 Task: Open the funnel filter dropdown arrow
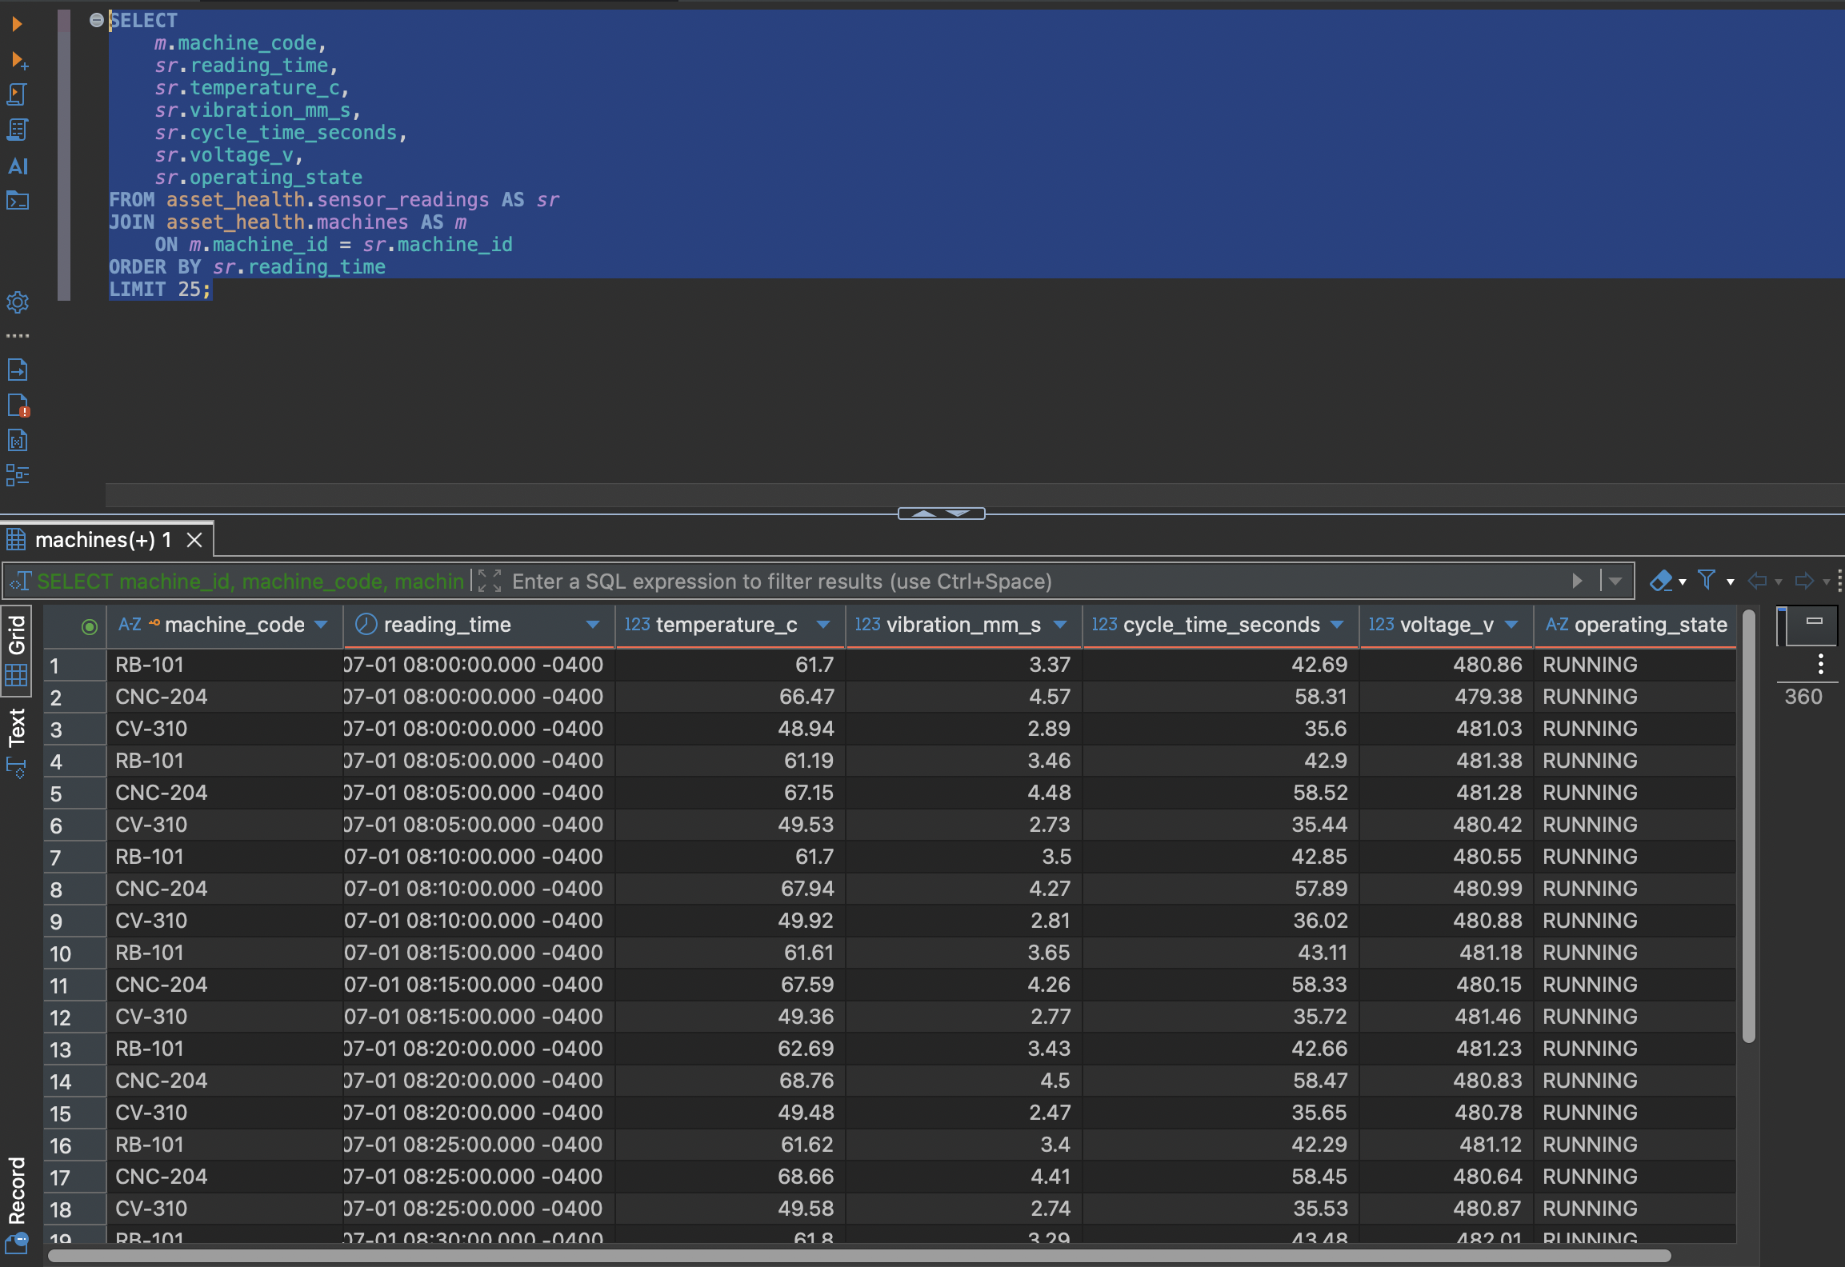(1731, 582)
